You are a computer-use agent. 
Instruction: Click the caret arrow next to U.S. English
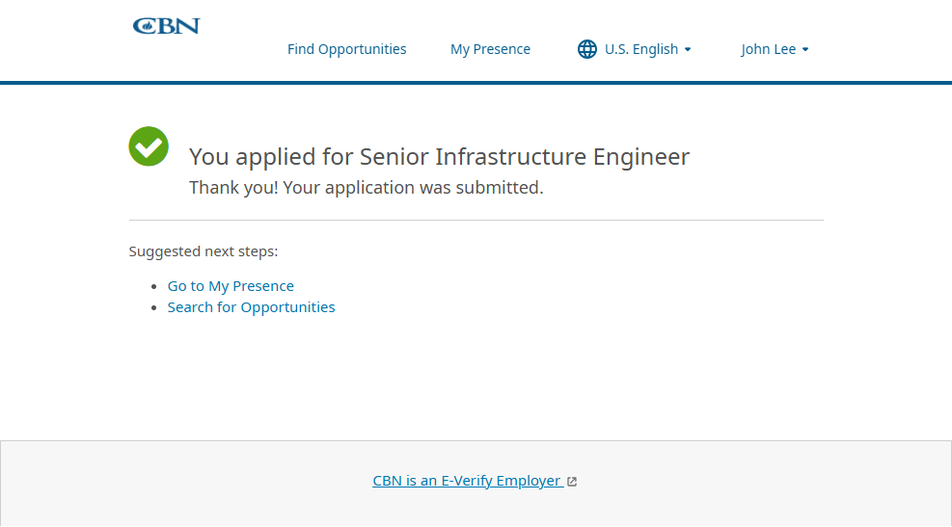[x=688, y=50]
